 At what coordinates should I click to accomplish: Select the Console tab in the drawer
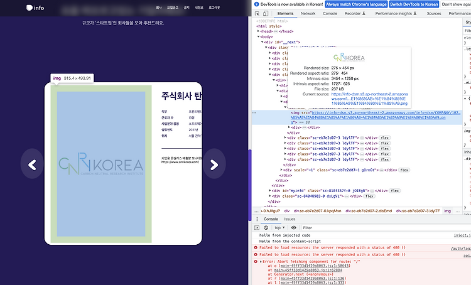click(271, 219)
